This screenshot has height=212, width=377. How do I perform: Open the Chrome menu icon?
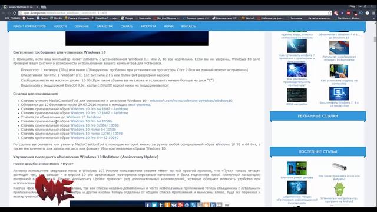click(373, 13)
